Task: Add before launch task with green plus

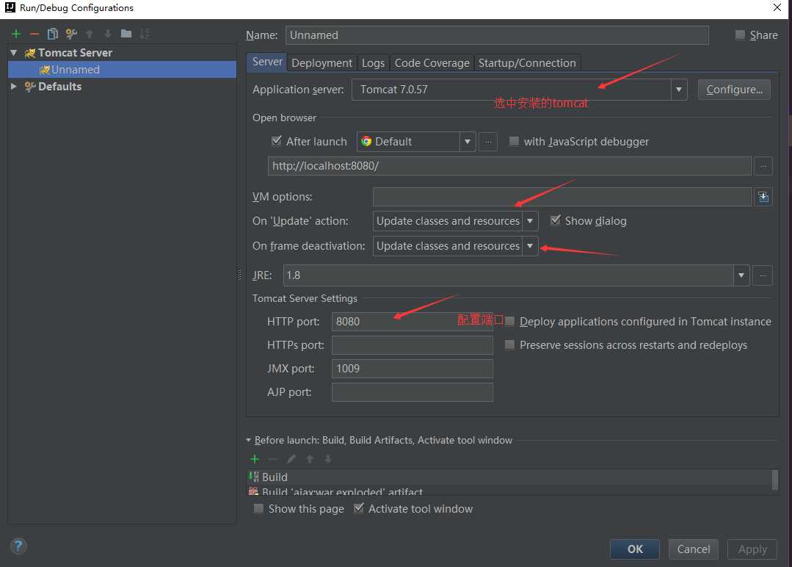Action: (x=255, y=459)
